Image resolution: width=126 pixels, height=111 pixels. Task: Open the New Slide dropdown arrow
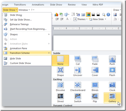(x=105, y=19)
